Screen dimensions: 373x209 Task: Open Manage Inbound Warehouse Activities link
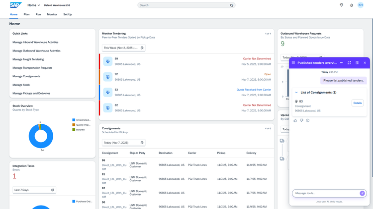pos(35,42)
